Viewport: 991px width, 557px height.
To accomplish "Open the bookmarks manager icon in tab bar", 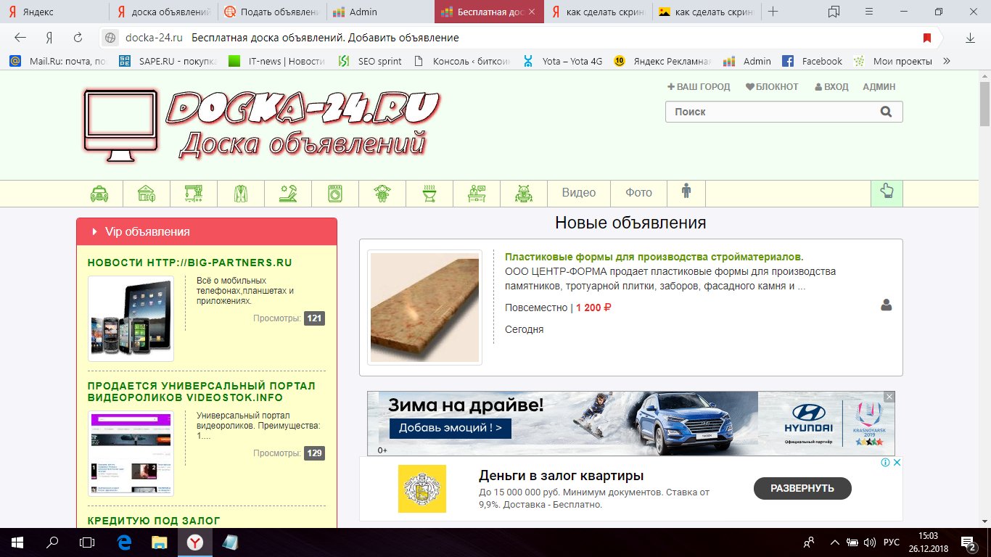I will pos(834,12).
